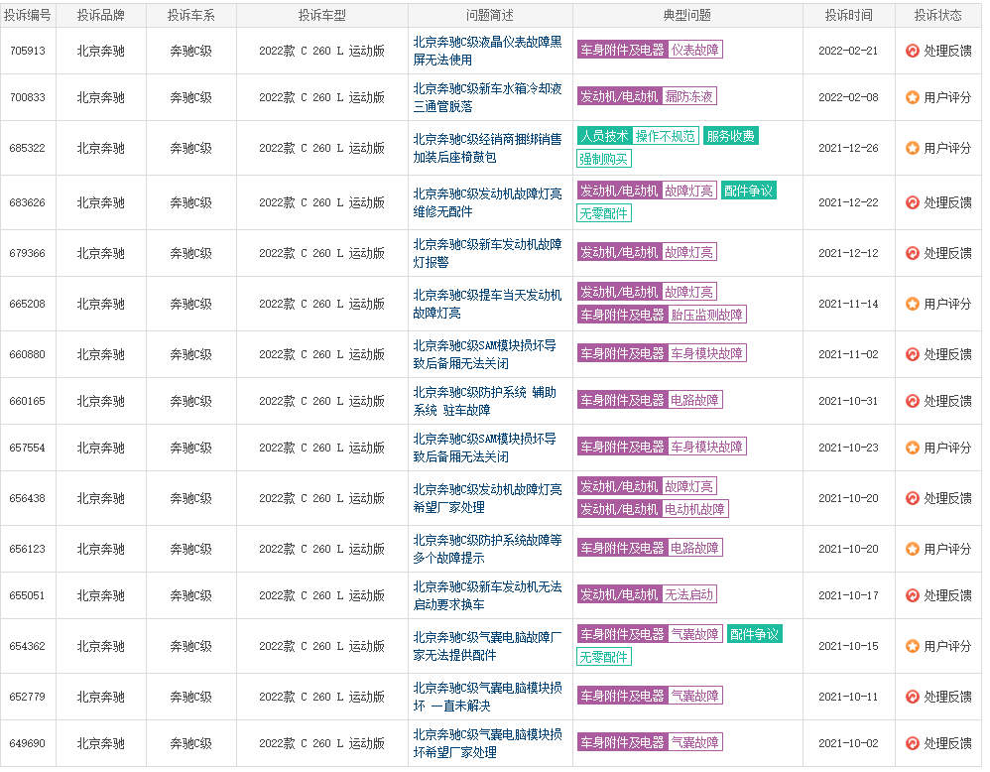Screen dimensions: 990x772
Task: Open complaint 发动机故障灯亮希望厂家处理
Action: point(487,498)
